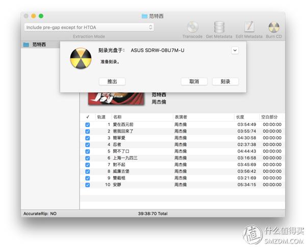
Task: Click the 取消 cancel button
Action: pos(194,81)
